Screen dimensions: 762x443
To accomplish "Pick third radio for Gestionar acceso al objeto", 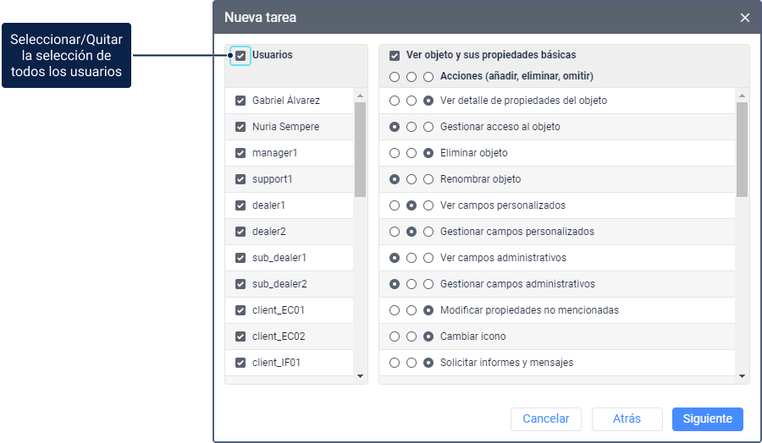I will click(x=428, y=127).
